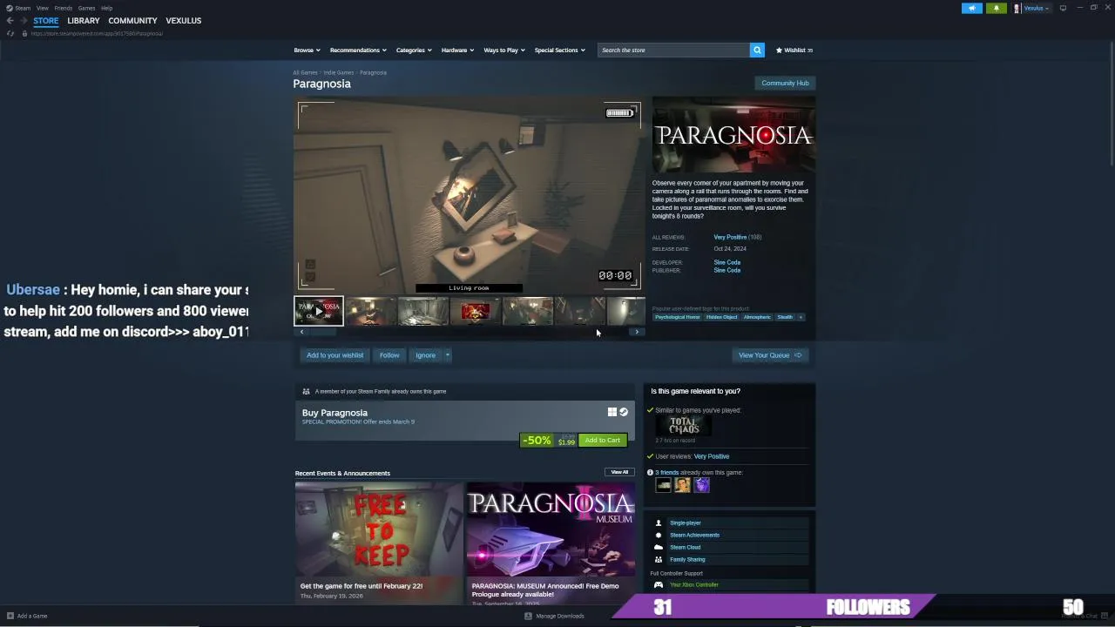Click the page vertical scrollbar
Image resolution: width=1115 pixels, height=627 pixels.
[x=1112, y=104]
